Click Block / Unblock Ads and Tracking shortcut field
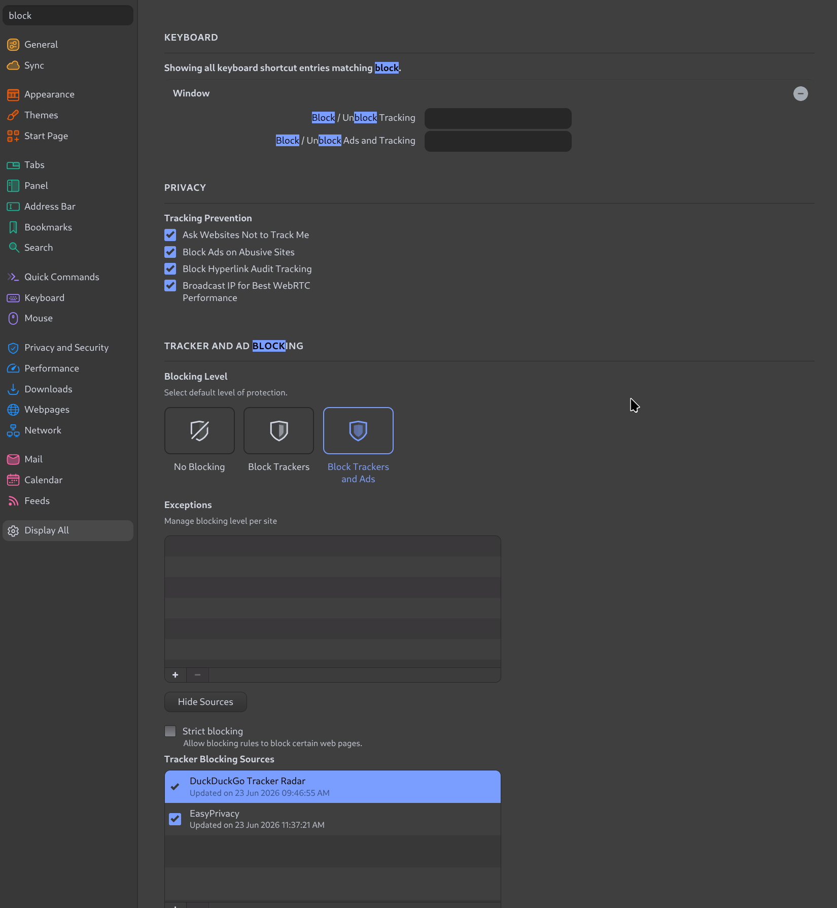The image size is (837, 908). point(498,141)
